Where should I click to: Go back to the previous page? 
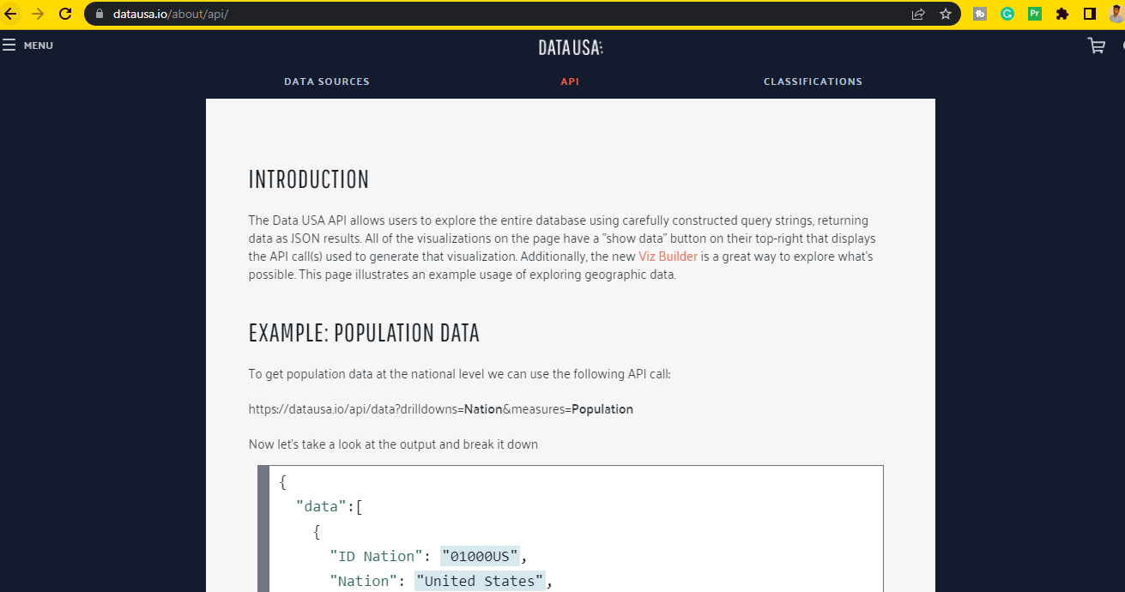[11, 14]
